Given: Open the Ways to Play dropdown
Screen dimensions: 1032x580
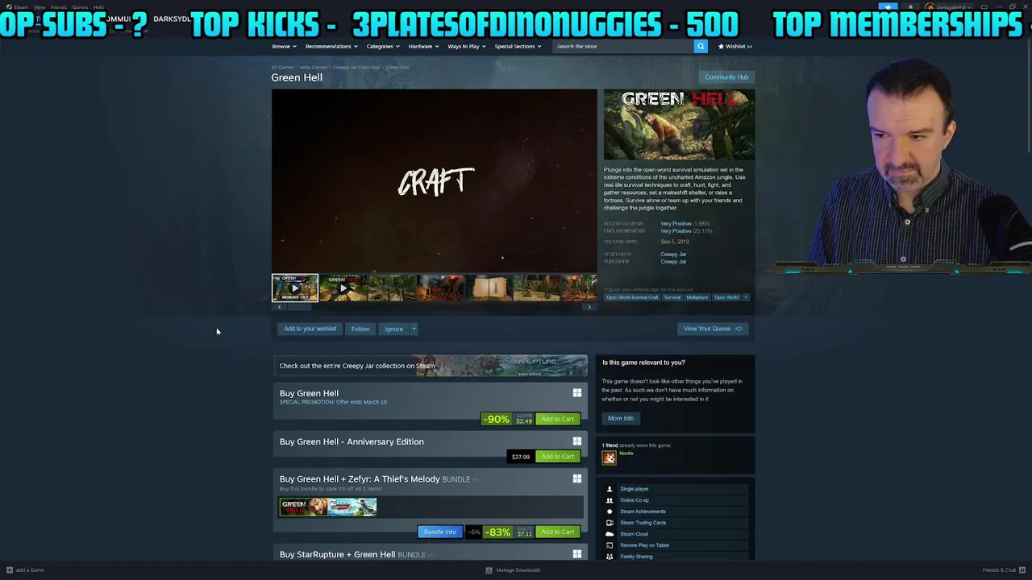Looking at the screenshot, I should click(467, 46).
